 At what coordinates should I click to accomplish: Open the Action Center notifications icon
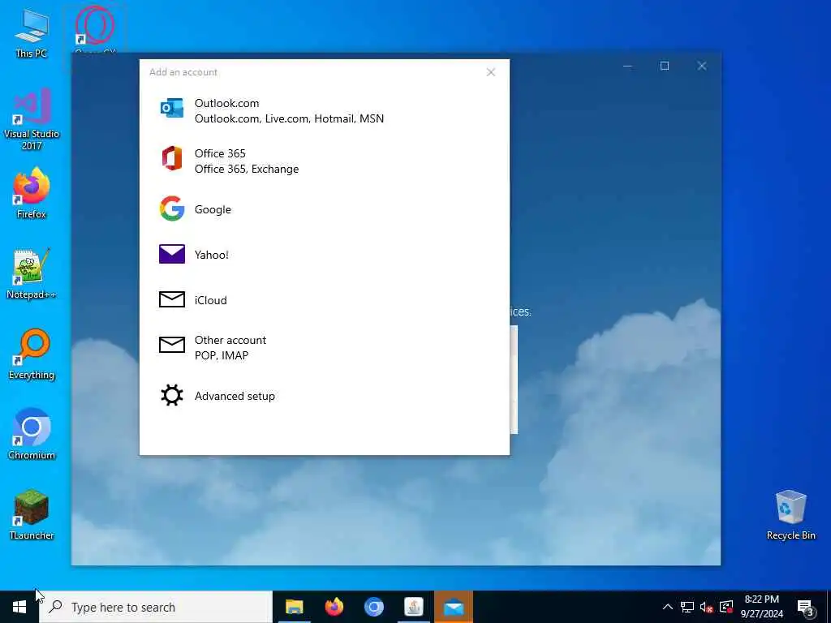(x=805, y=607)
